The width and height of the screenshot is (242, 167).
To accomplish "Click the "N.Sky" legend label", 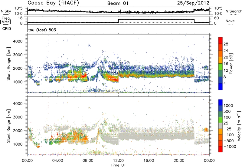I will 6,11.
